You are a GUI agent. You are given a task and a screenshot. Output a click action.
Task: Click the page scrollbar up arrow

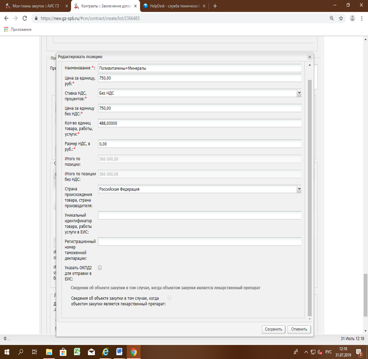point(365,39)
